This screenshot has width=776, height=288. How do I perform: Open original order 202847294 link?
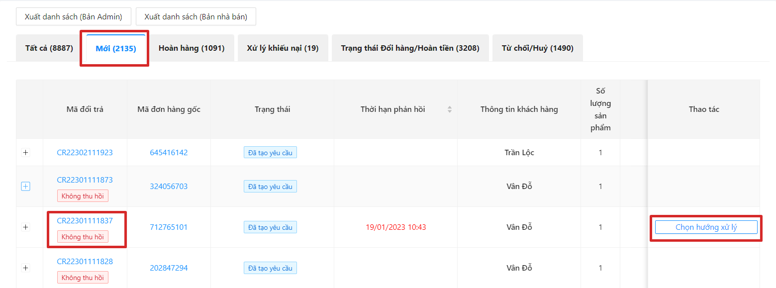[x=169, y=268]
